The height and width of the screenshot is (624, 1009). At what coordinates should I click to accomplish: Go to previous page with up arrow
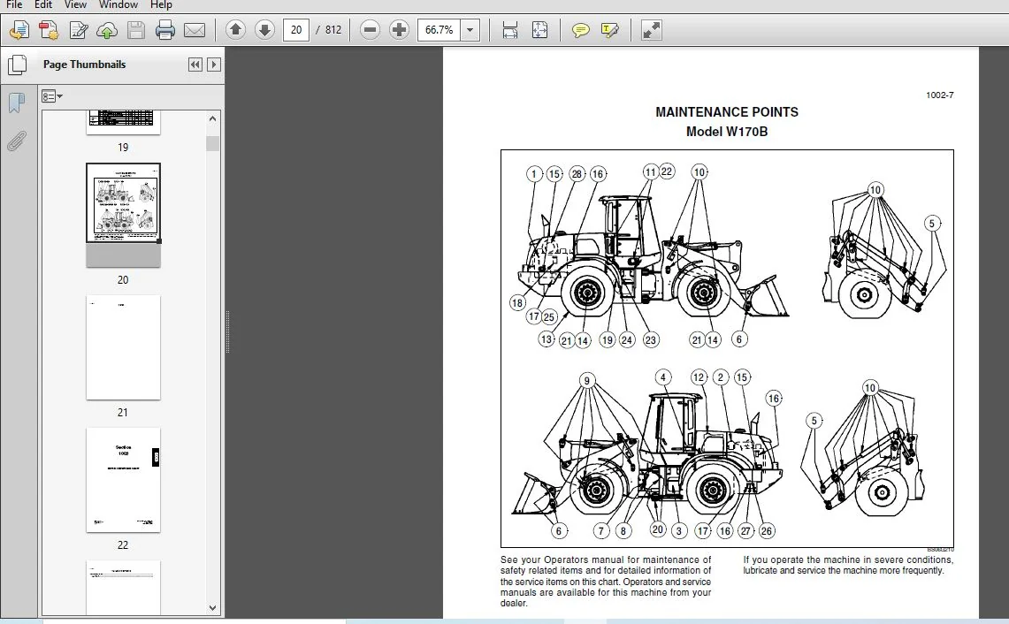click(235, 29)
